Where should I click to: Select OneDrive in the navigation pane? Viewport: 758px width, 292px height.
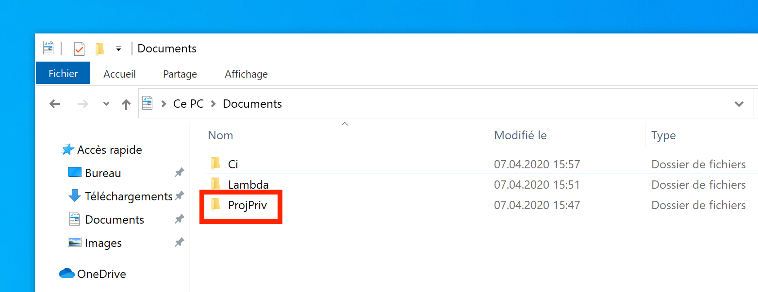pos(101,274)
